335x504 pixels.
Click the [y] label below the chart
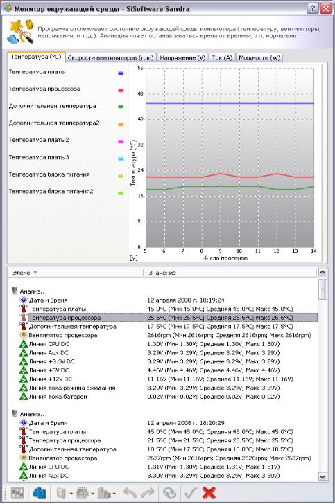click(133, 258)
